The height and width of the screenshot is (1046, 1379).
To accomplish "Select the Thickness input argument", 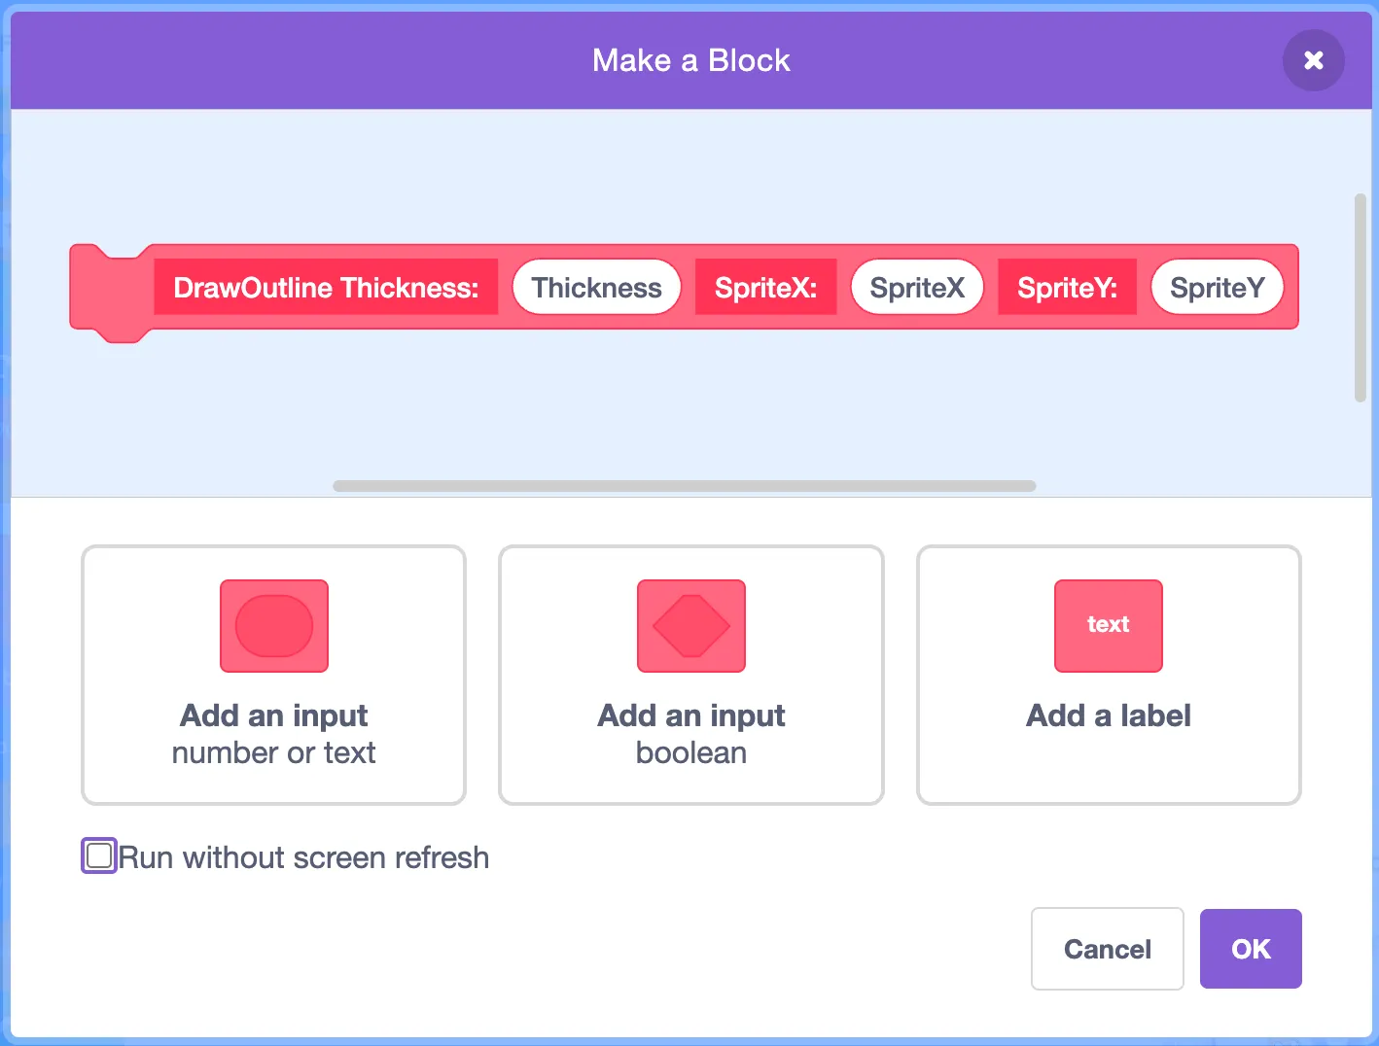I will (596, 288).
